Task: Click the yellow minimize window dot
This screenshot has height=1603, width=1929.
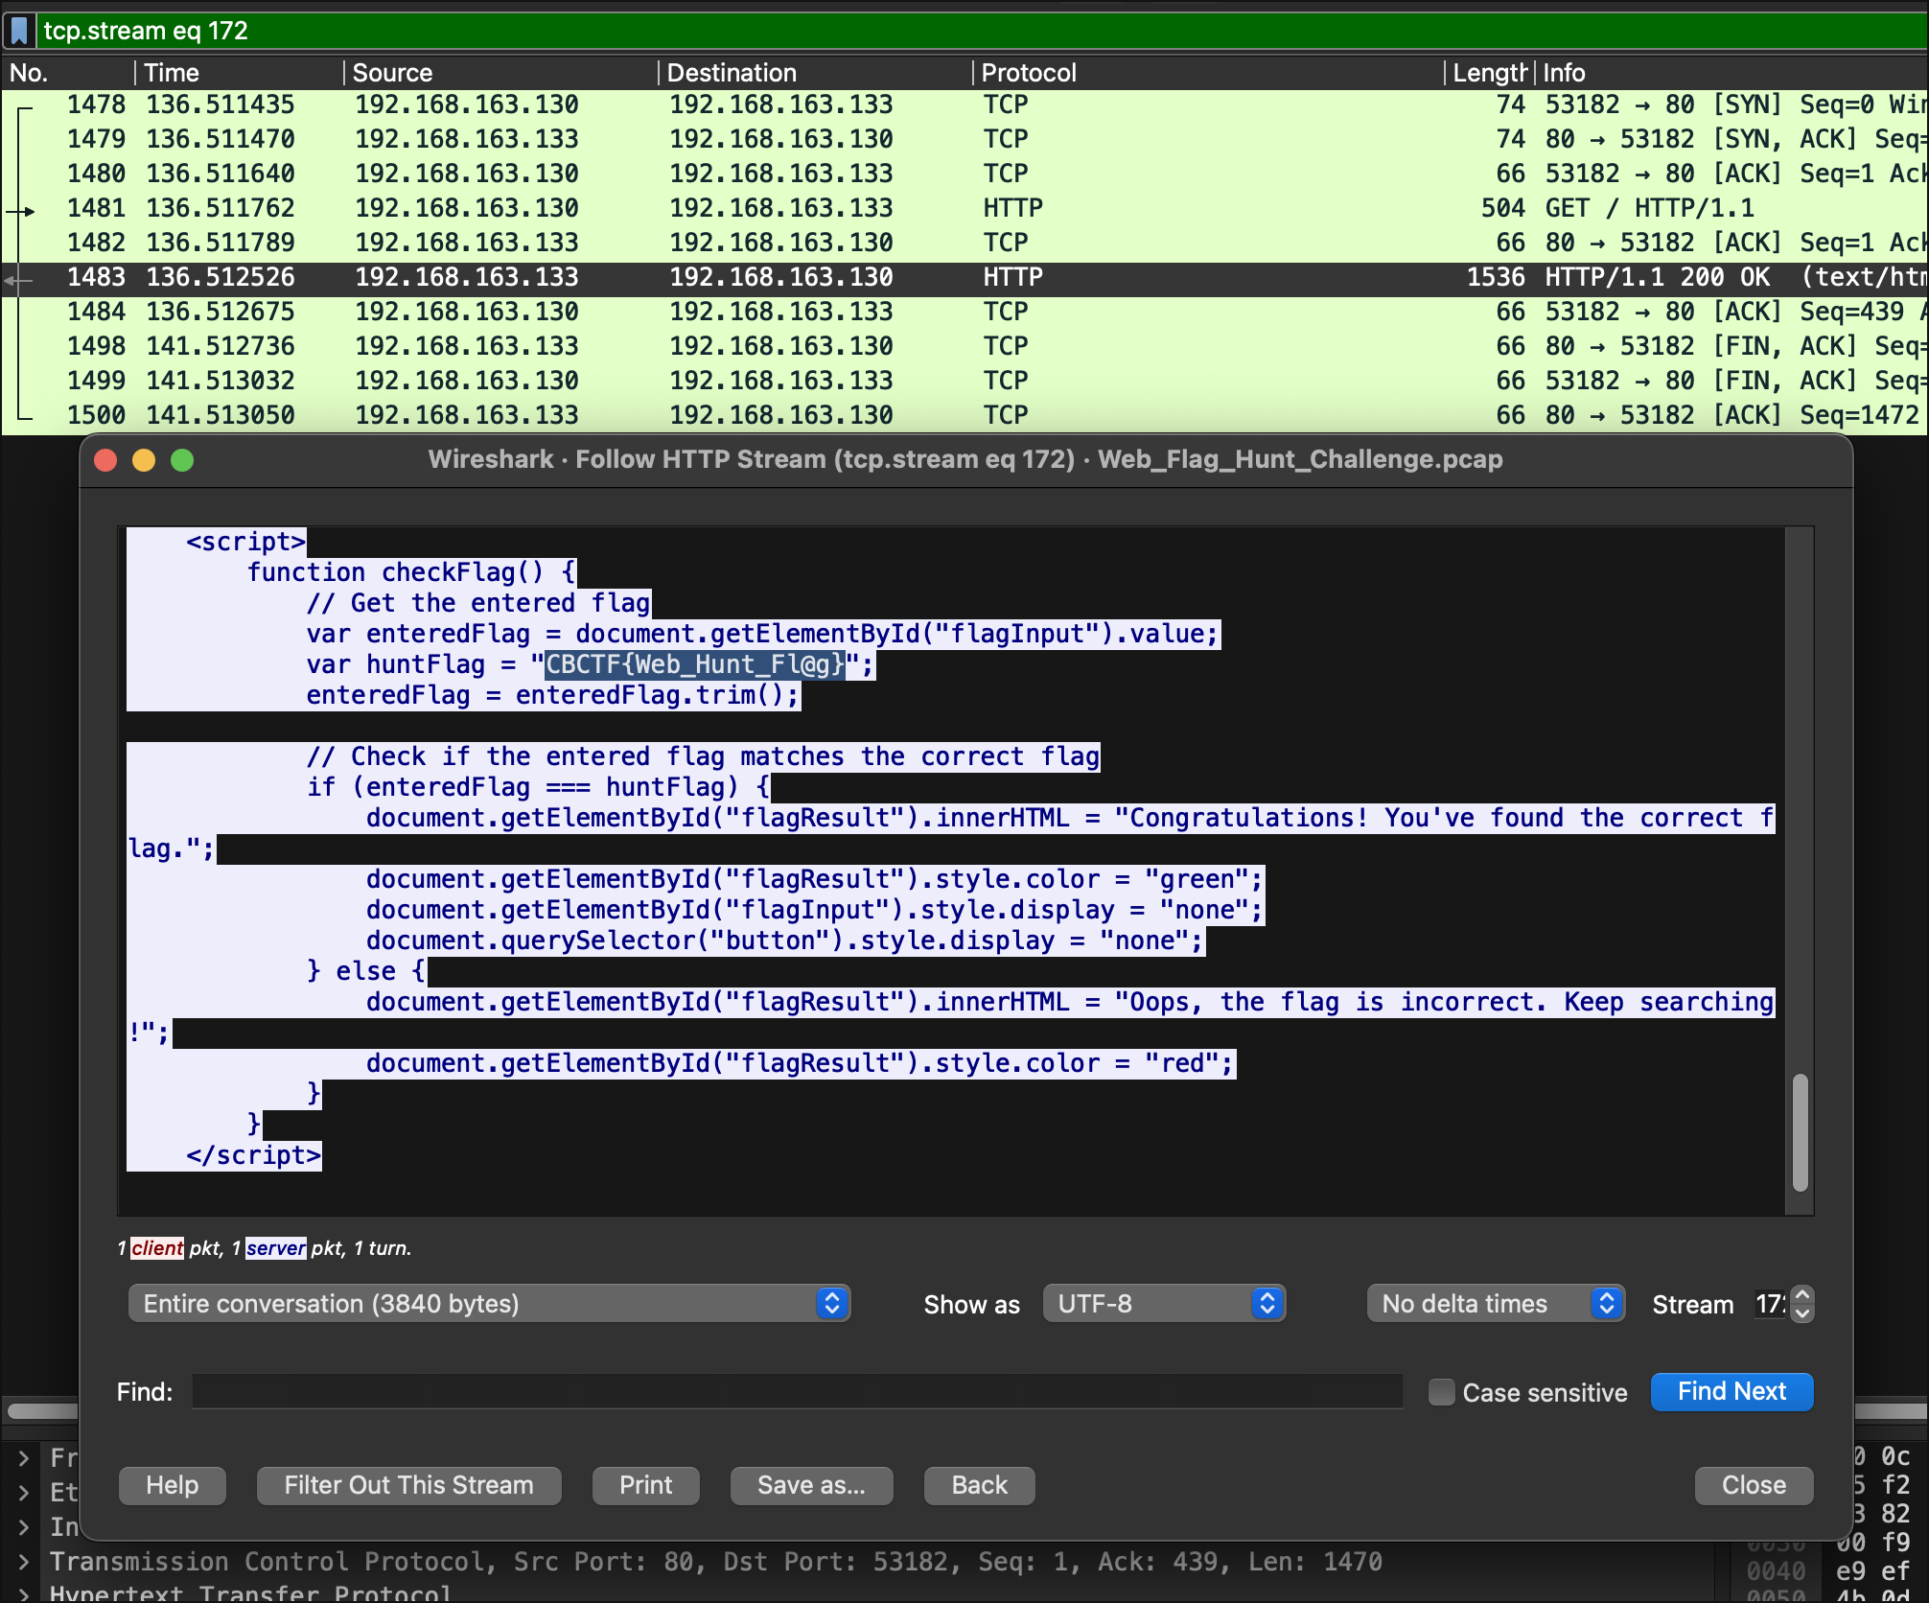Action: click(144, 460)
